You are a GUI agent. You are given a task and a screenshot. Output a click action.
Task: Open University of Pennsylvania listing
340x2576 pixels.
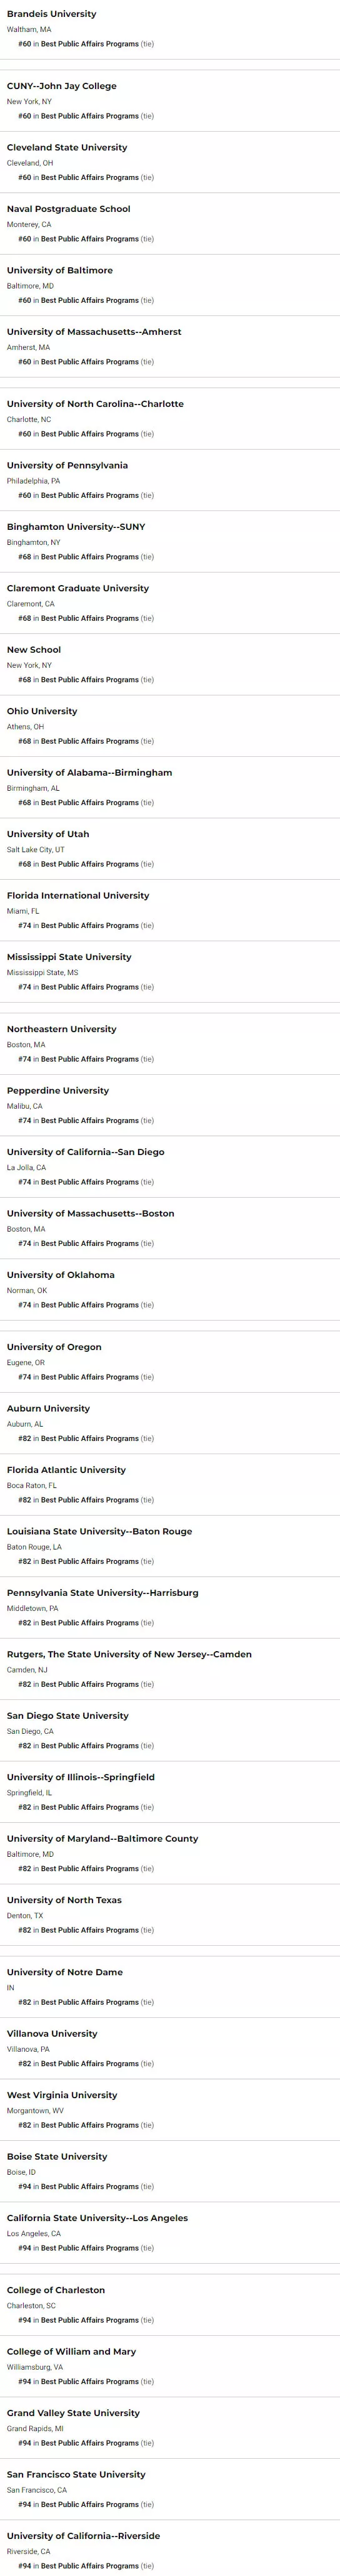(67, 465)
